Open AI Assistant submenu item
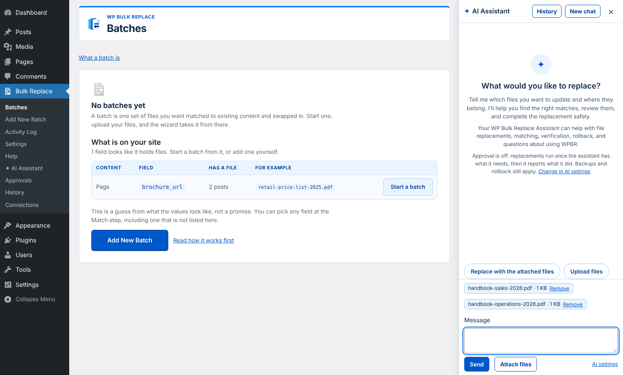Image resolution: width=623 pixels, height=375 pixels. pyautogui.click(x=24, y=168)
